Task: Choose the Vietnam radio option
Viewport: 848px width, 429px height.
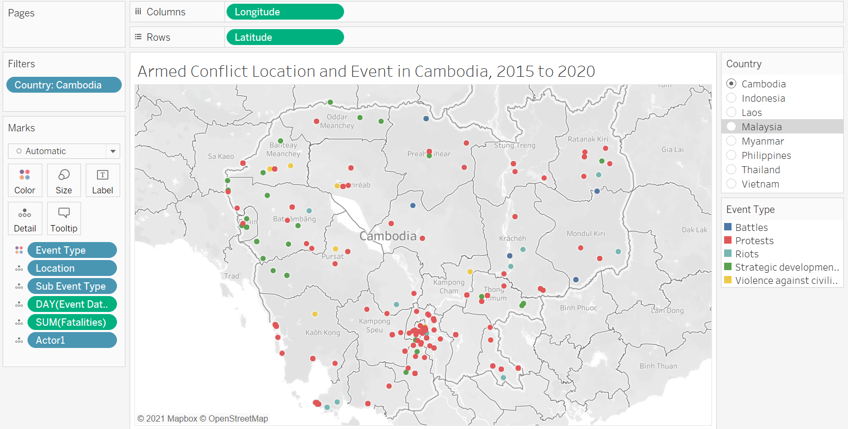Action: pyautogui.click(x=732, y=184)
